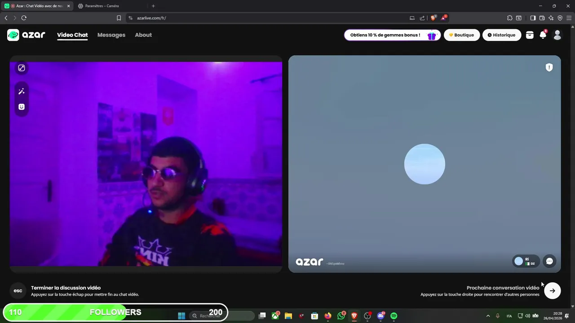
Task: Open the Brave Rewards triangle icon
Action: coord(444,18)
